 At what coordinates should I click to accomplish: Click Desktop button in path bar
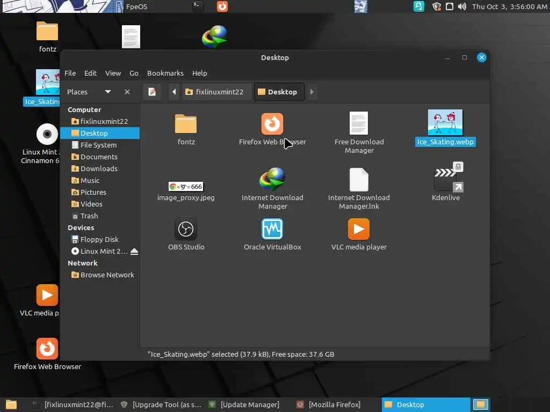pyautogui.click(x=279, y=92)
